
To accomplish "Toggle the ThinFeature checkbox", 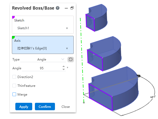I will 14,86.
